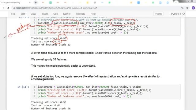
Task: Click the output 'Test set score: 0.77'
Action: 46,42
